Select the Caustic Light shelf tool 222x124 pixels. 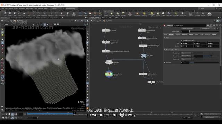169,14
